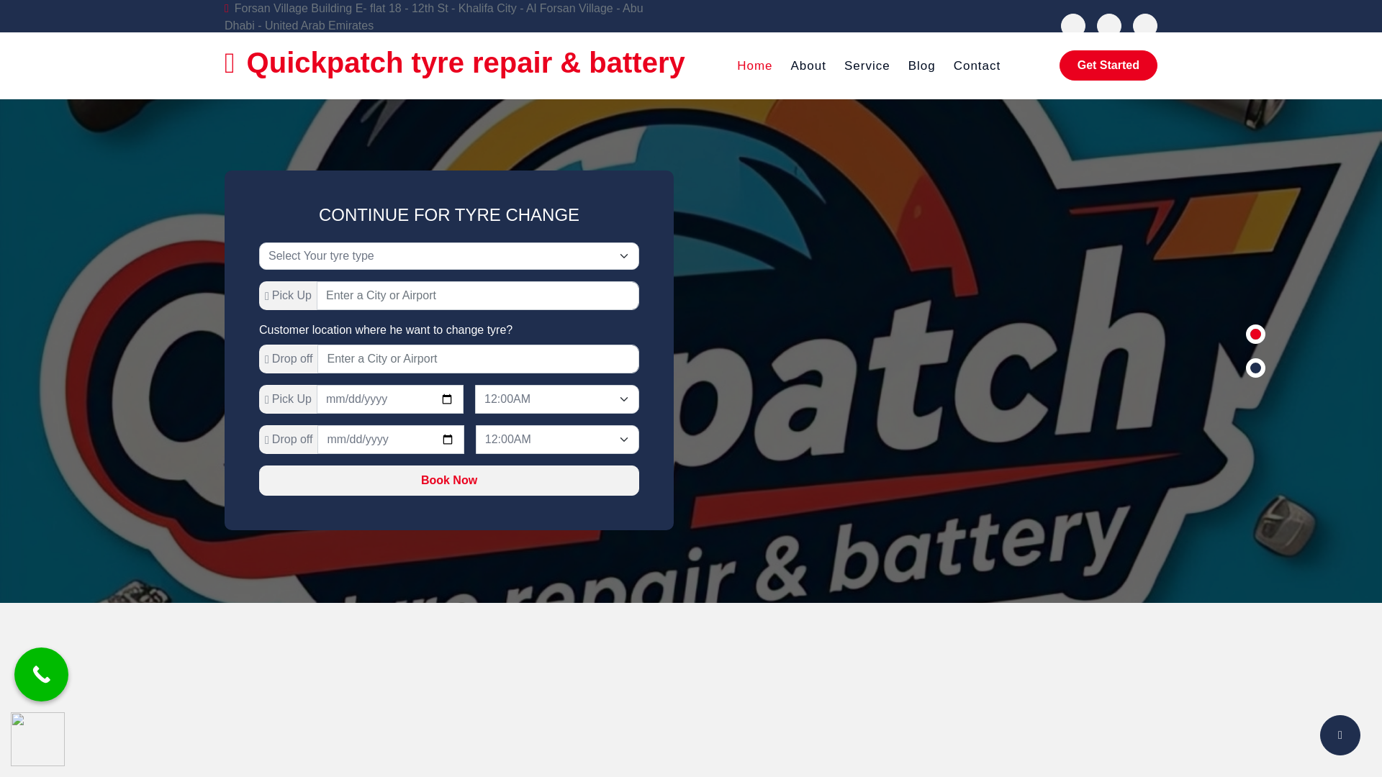The height and width of the screenshot is (777, 1382).
Task: Click the Pick Up city or airport field
Action: (478, 296)
